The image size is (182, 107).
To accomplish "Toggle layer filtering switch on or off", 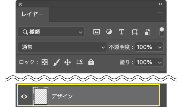I will pyautogui.click(x=162, y=32).
